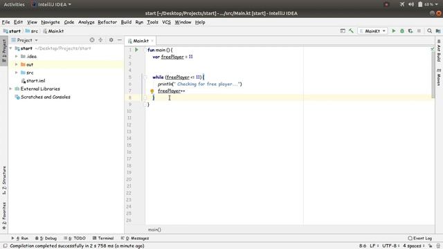Click the airplane mode icon in top bar

401,4
